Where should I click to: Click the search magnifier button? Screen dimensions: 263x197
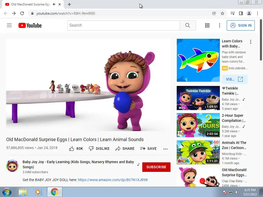(188, 25)
